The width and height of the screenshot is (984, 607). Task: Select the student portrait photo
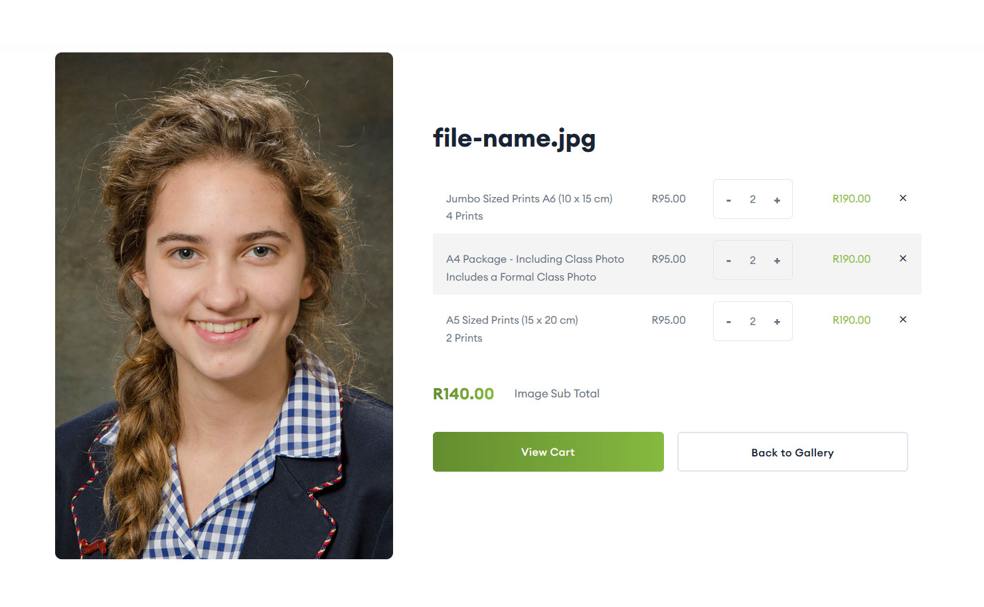(x=224, y=306)
